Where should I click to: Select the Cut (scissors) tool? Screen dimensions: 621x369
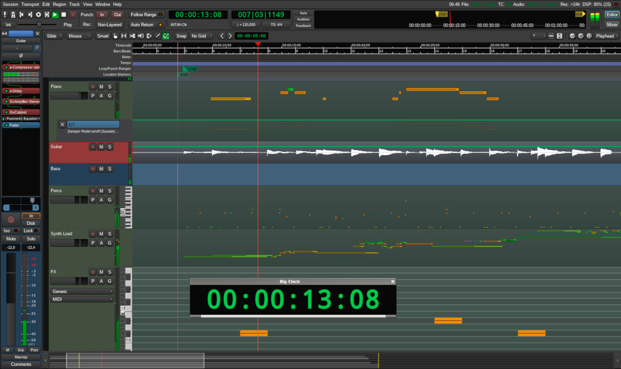[x=132, y=36]
